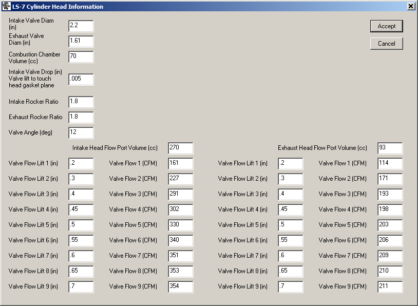Viewport: 418px width, 306px height.
Task: Click intake Valve Flow 1 field showing 161
Action: point(181,164)
